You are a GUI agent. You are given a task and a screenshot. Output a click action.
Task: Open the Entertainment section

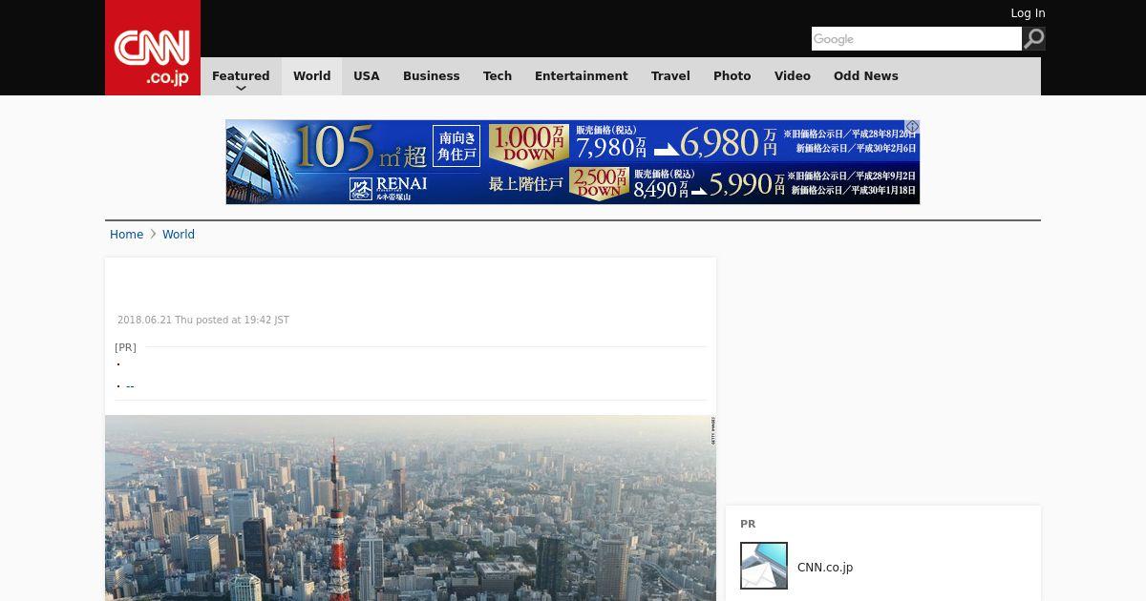pyautogui.click(x=582, y=76)
